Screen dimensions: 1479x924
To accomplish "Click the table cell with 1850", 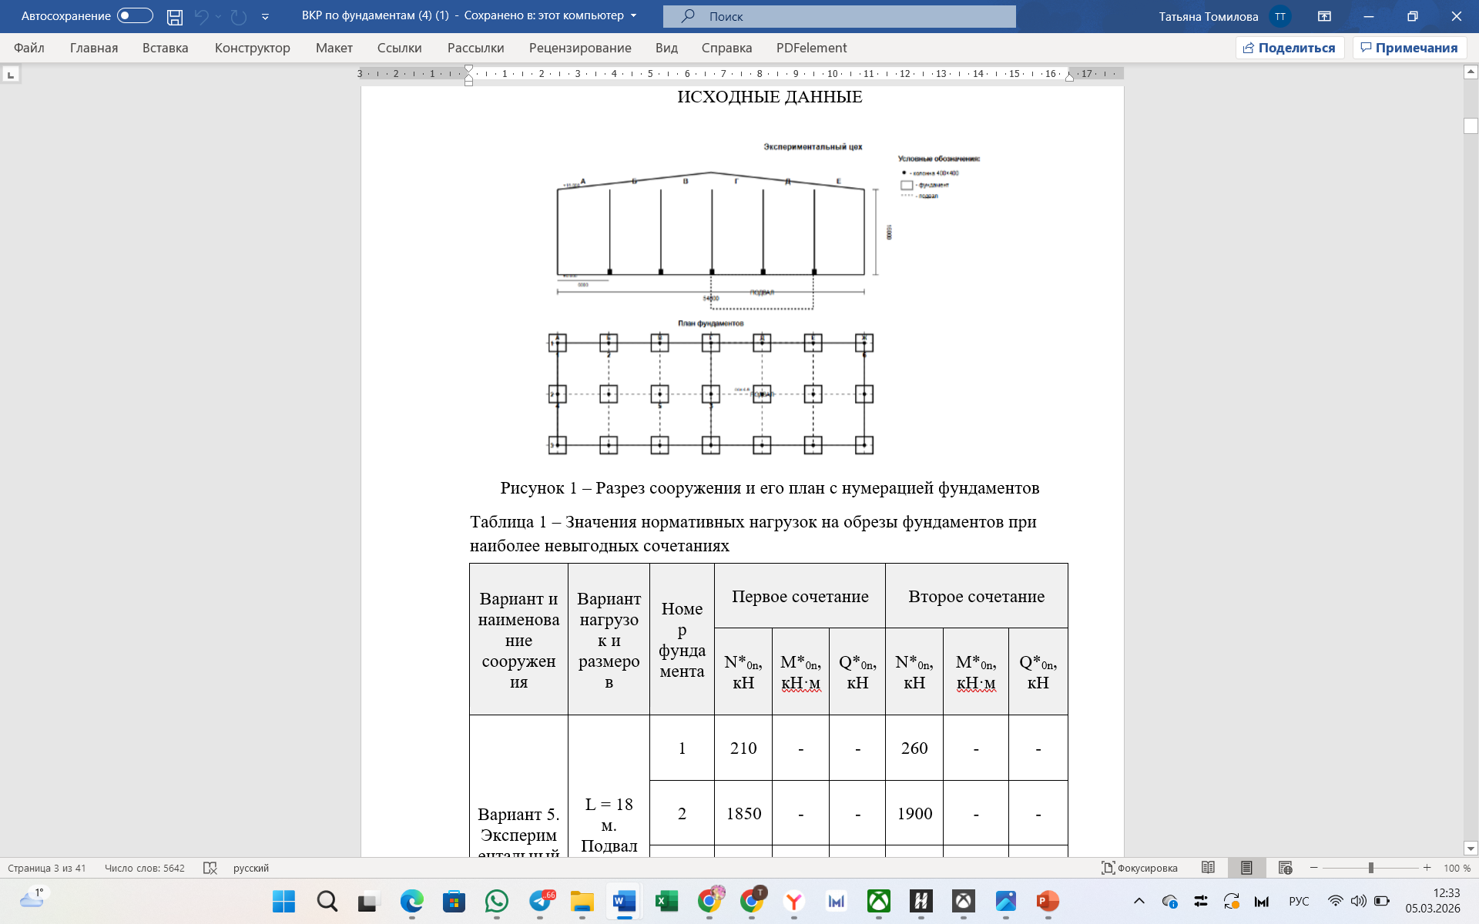I will (x=743, y=813).
